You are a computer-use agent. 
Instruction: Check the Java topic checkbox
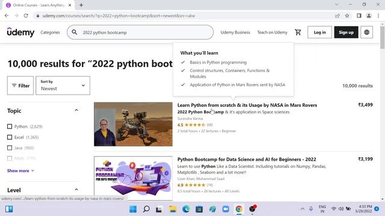pyautogui.click(x=10, y=148)
